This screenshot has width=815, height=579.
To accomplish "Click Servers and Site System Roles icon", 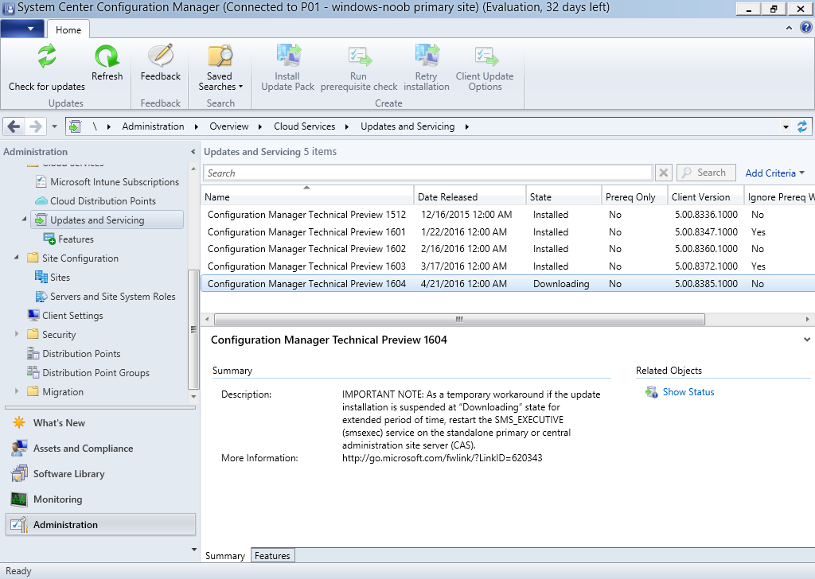I will pyautogui.click(x=41, y=296).
